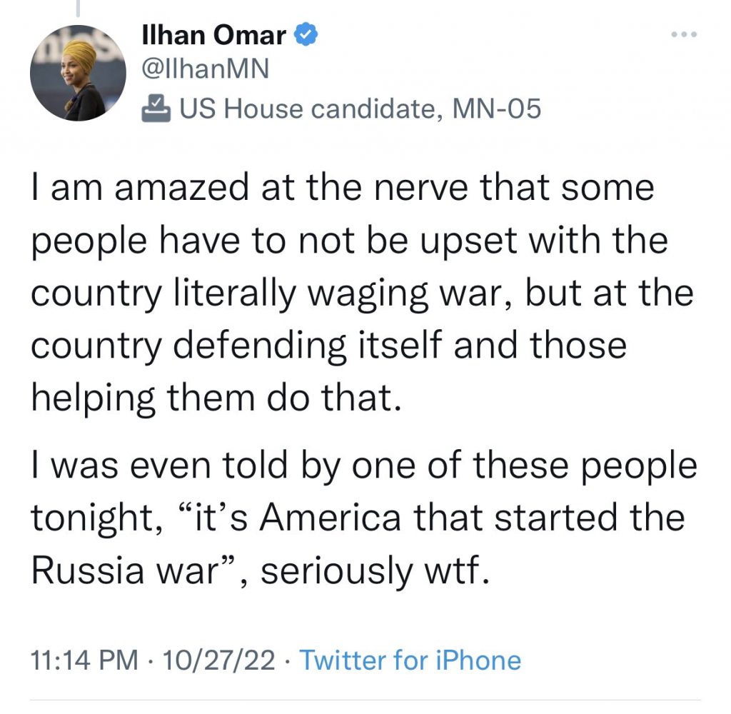Click the 10/27/22 date
731x714 pixels.
(218, 660)
